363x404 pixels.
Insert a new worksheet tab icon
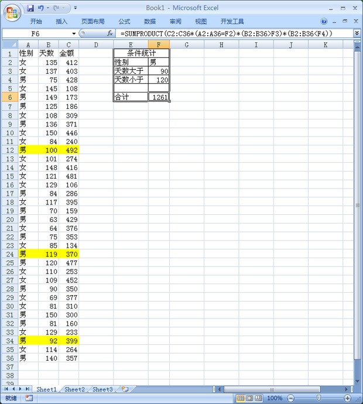(125, 389)
